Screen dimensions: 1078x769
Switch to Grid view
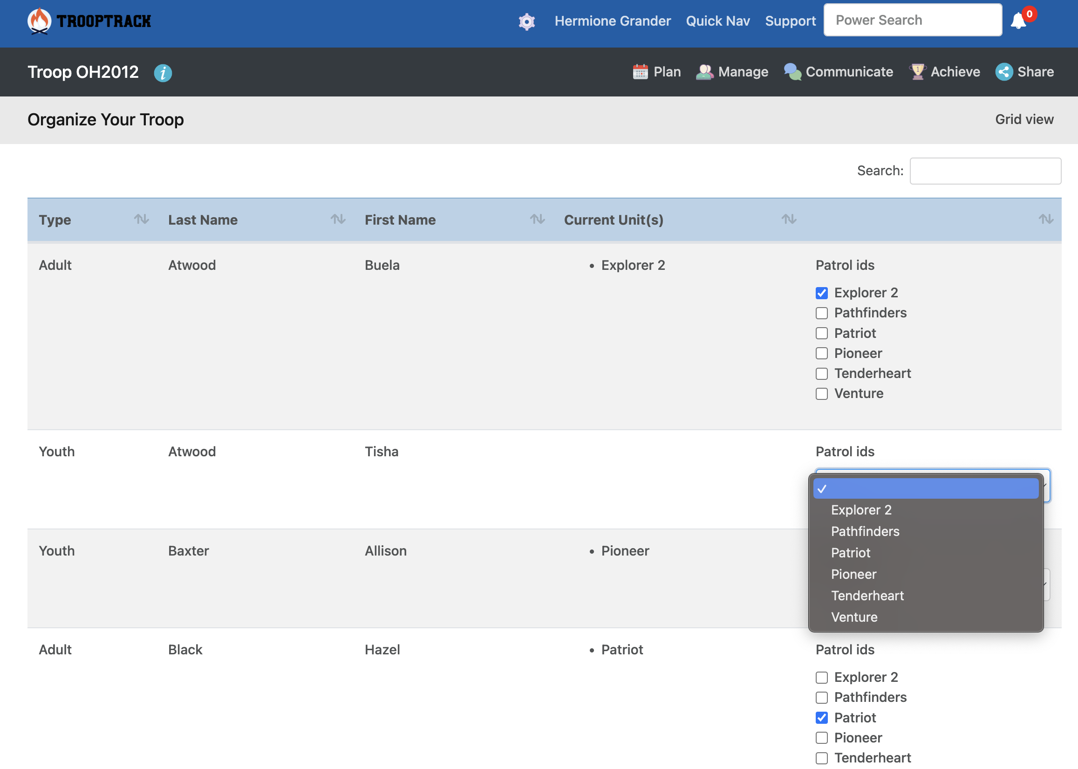pos(1023,119)
